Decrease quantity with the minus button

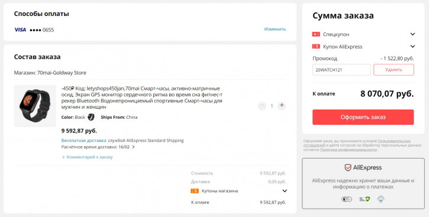tap(262, 105)
